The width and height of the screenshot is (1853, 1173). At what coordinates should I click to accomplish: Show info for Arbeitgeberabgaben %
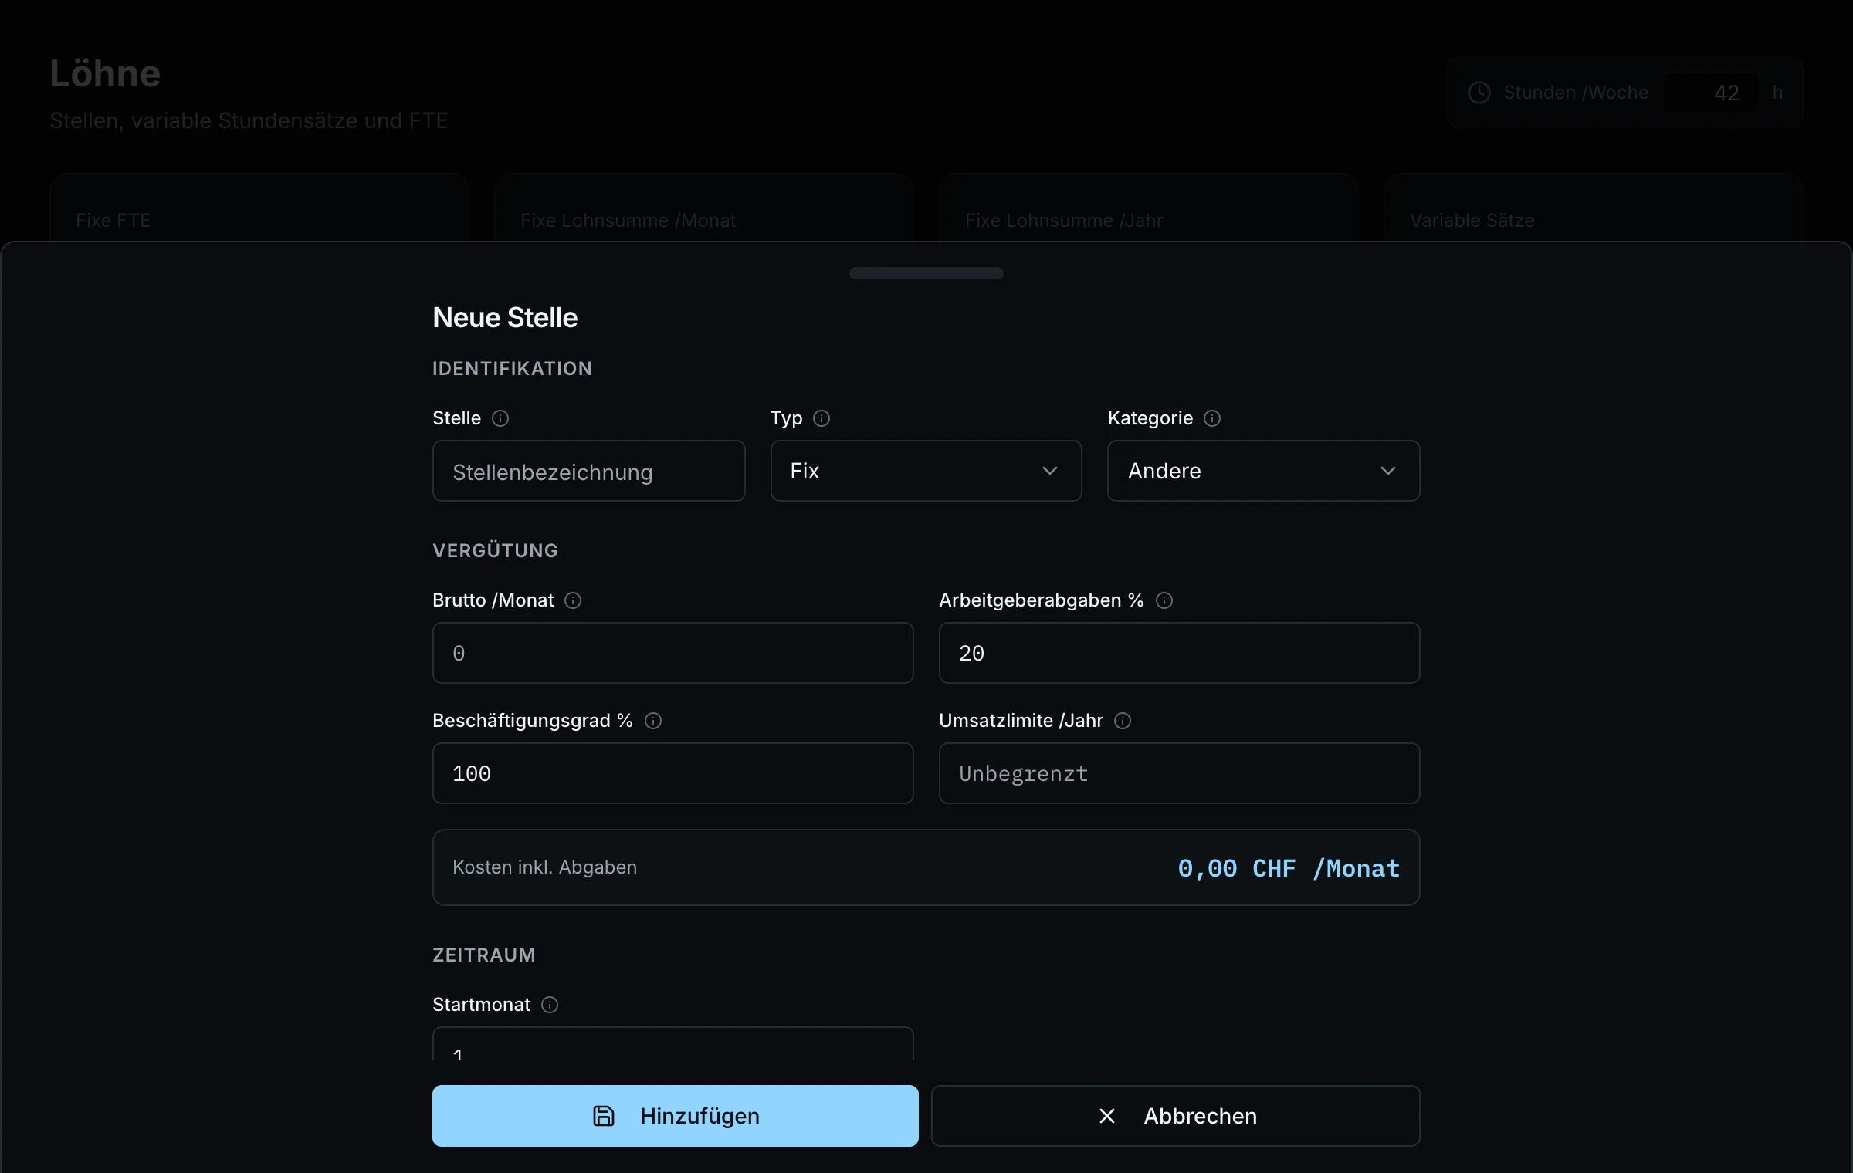1164,600
